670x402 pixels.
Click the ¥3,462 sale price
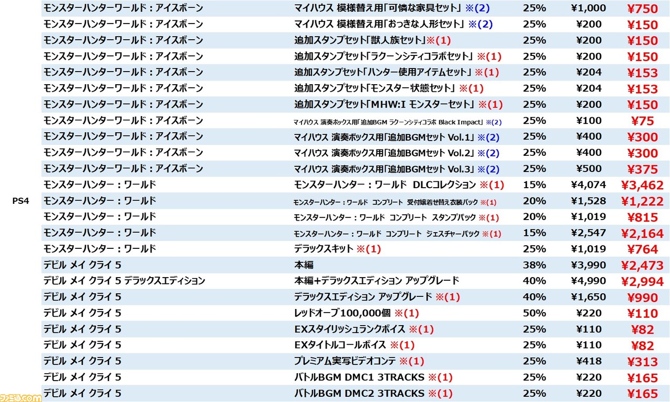(x=642, y=185)
